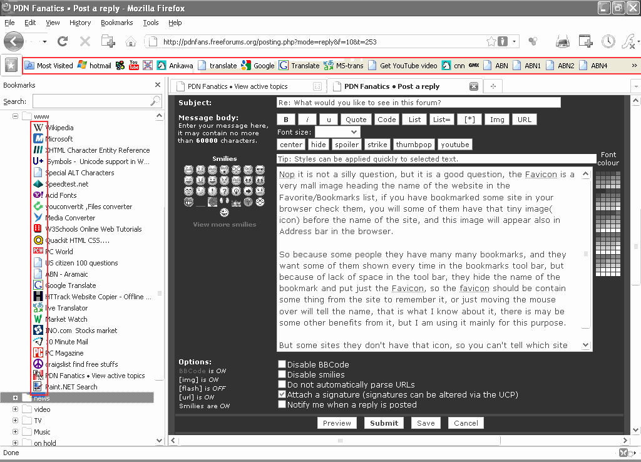Collapse the www bookmarks folder

click(15, 116)
